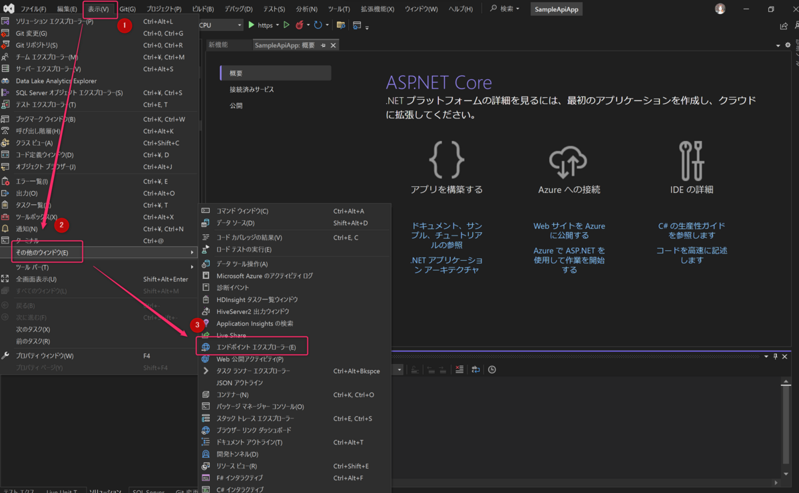This screenshot has width=799, height=493.
Task: Open サーバー エクスプローラー from the menu
Action: (99, 69)
